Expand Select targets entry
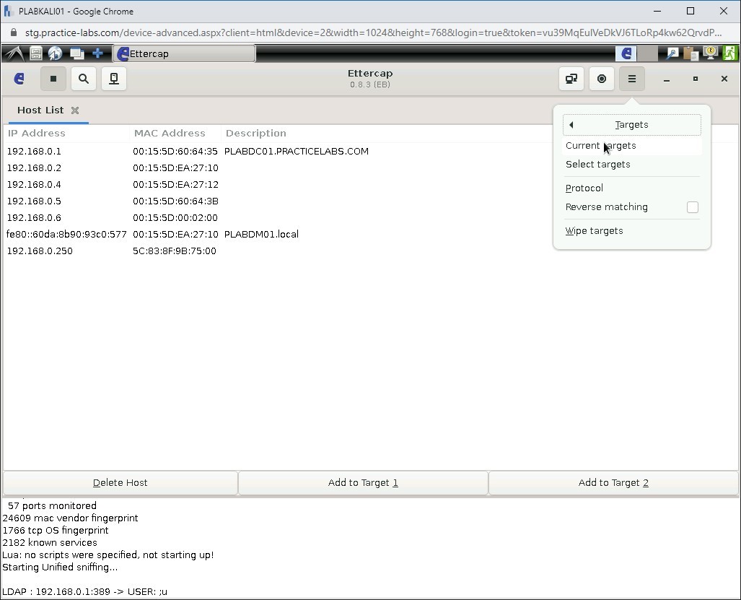Viewport: 741px width, 600px height. pos(598,164)
